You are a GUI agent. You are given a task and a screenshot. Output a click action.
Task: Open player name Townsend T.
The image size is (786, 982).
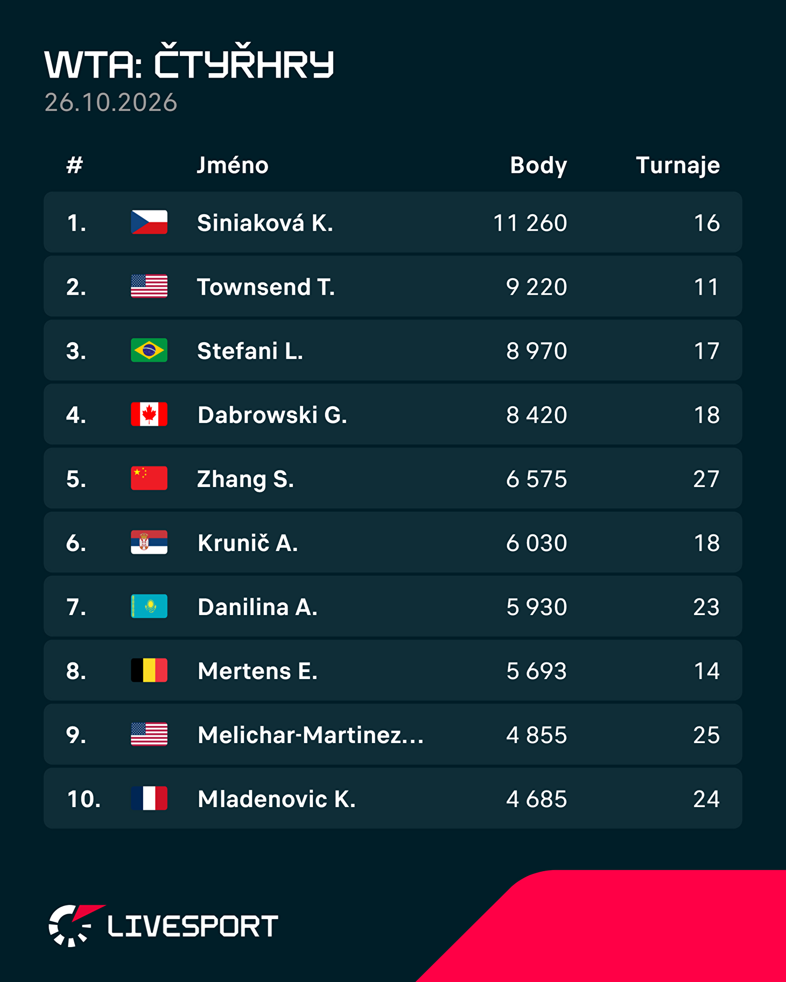[266, 287]
